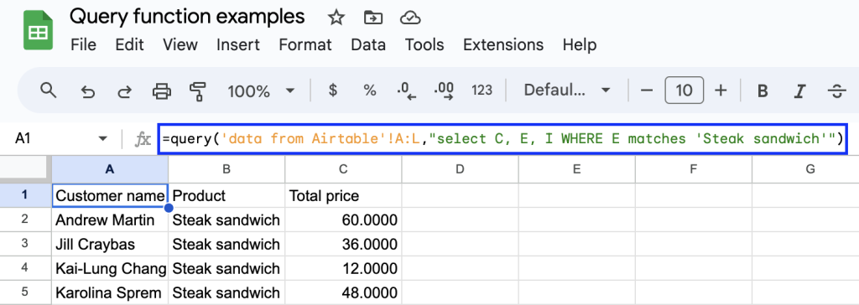
Task: Select the 60.0000 price cell
Action: point(343,220)
